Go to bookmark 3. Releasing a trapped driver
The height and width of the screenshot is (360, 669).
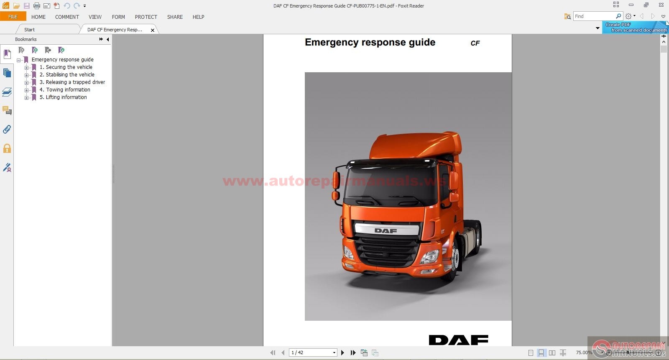tap(72, 82)
